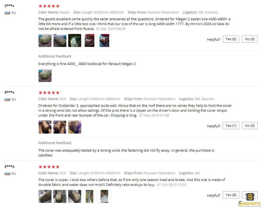The width and height of the screenshot is (264, 208).
Task: Click Russian flag icon beside S***v
Action: [7, 13]
